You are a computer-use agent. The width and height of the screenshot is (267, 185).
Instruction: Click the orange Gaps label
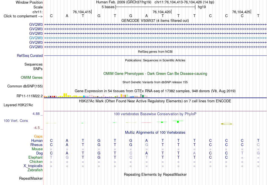tap(38, 137)
